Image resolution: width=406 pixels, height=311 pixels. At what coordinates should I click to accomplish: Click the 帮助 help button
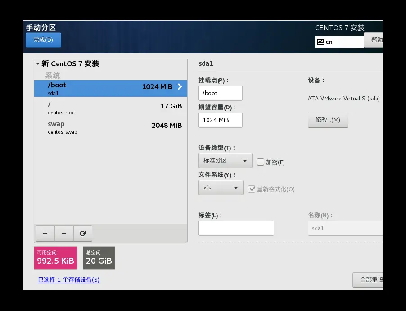[374, 40]
